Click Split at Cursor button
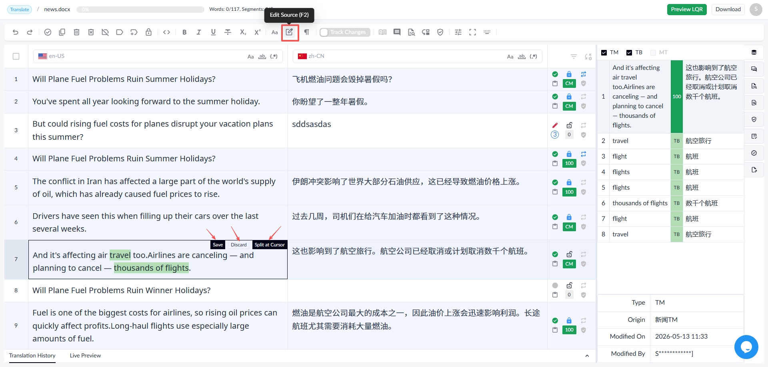This screenshot has height=367, width=768. 270,245
